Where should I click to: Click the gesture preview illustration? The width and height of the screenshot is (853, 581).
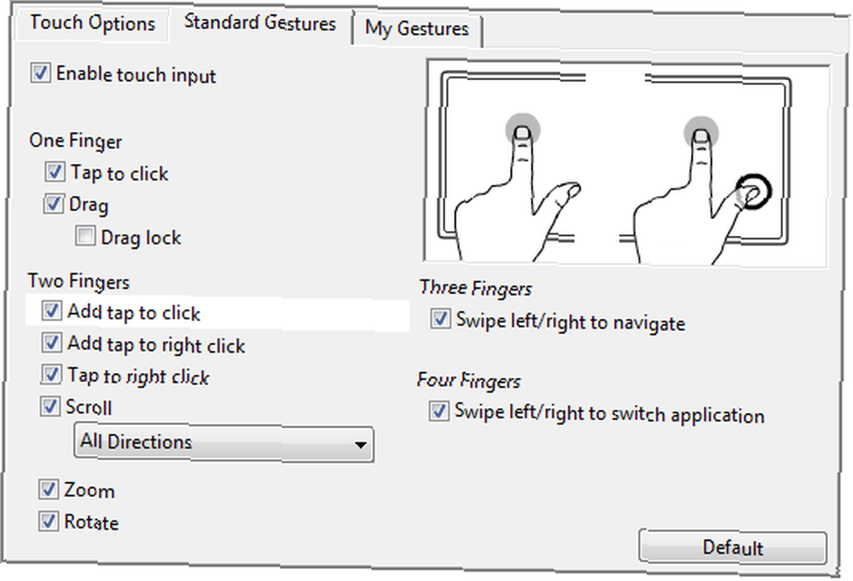click(x=627, y=163)
